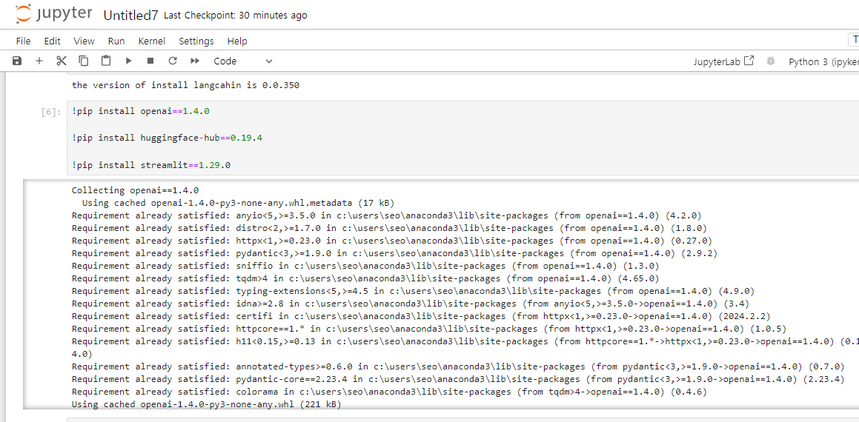
Task: Open the Kernel menu
Action: click(x=152, y=41)
